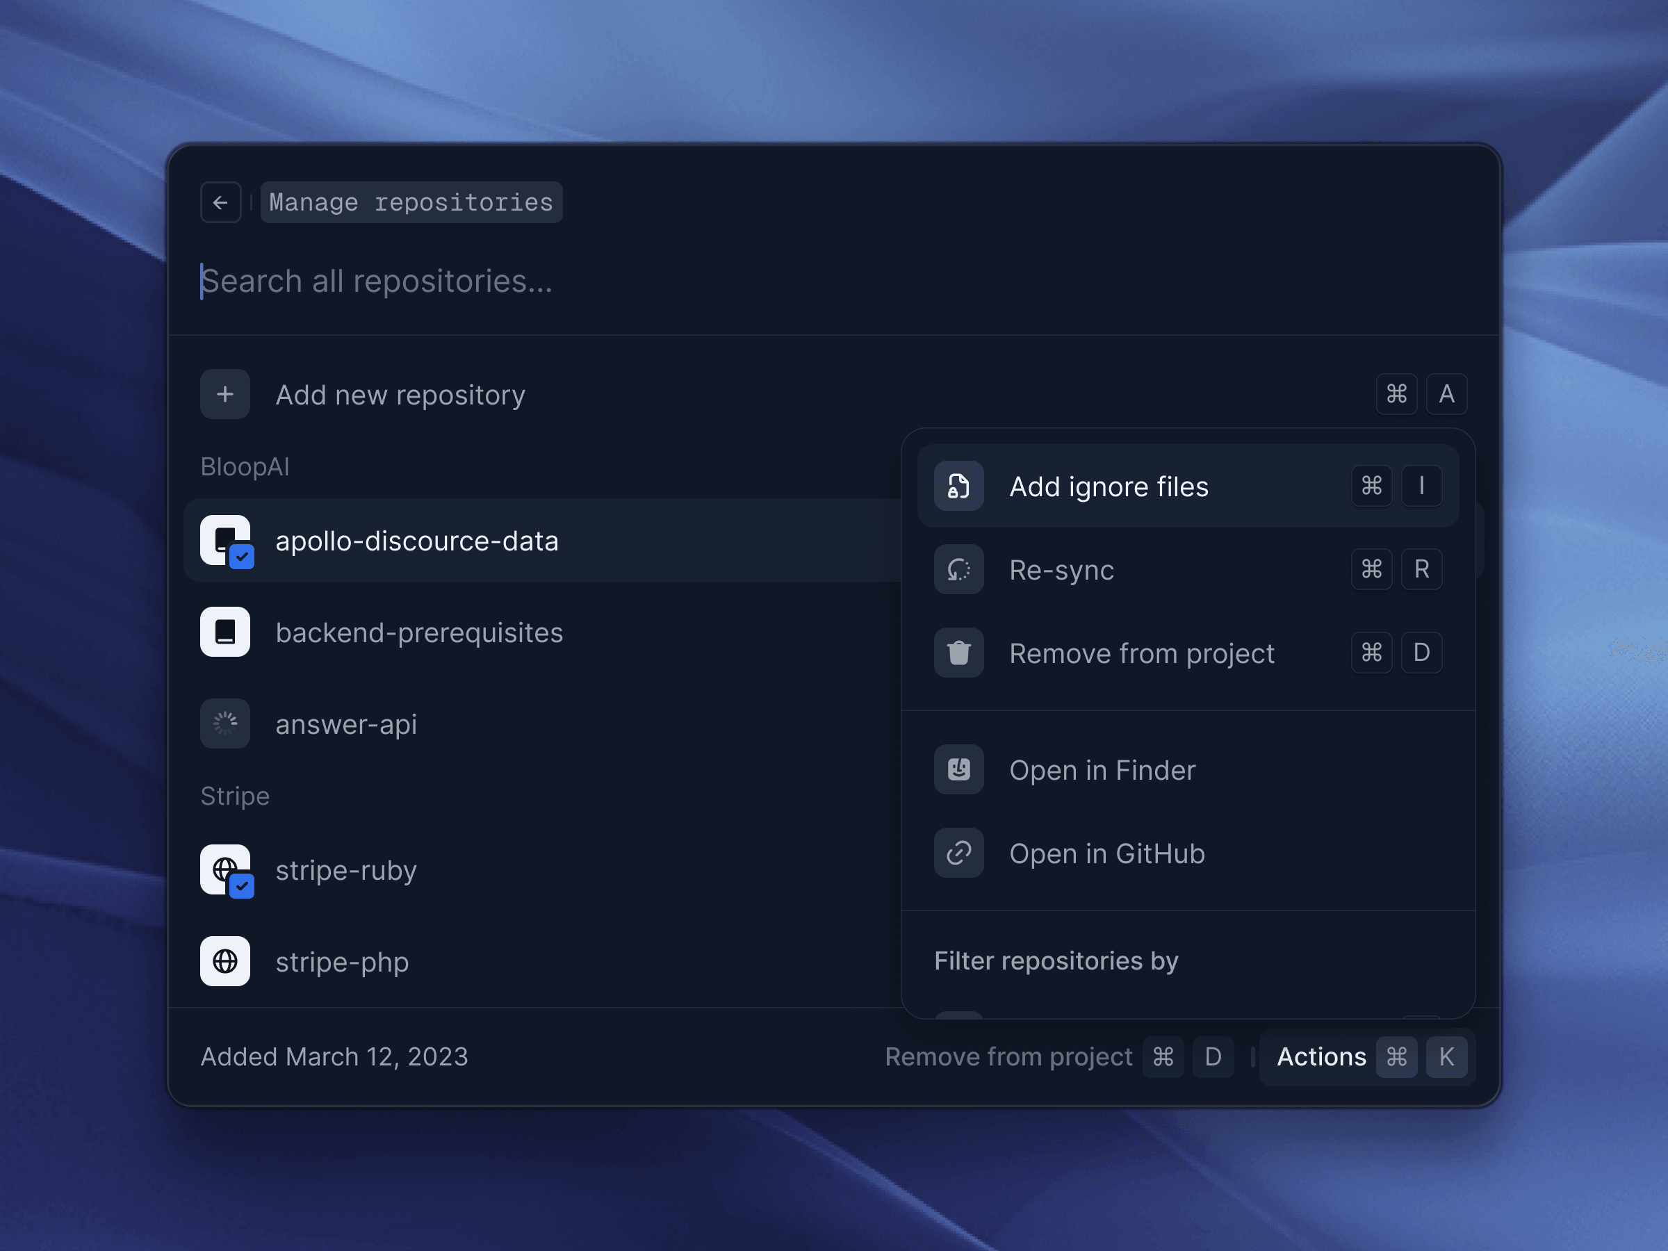Click the Manage repositories breadcrumb label
The image size is (1668, 1251).
[x=411, y=202]
